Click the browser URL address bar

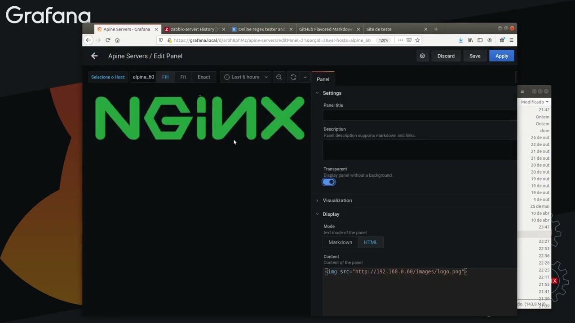click(272, 40)
